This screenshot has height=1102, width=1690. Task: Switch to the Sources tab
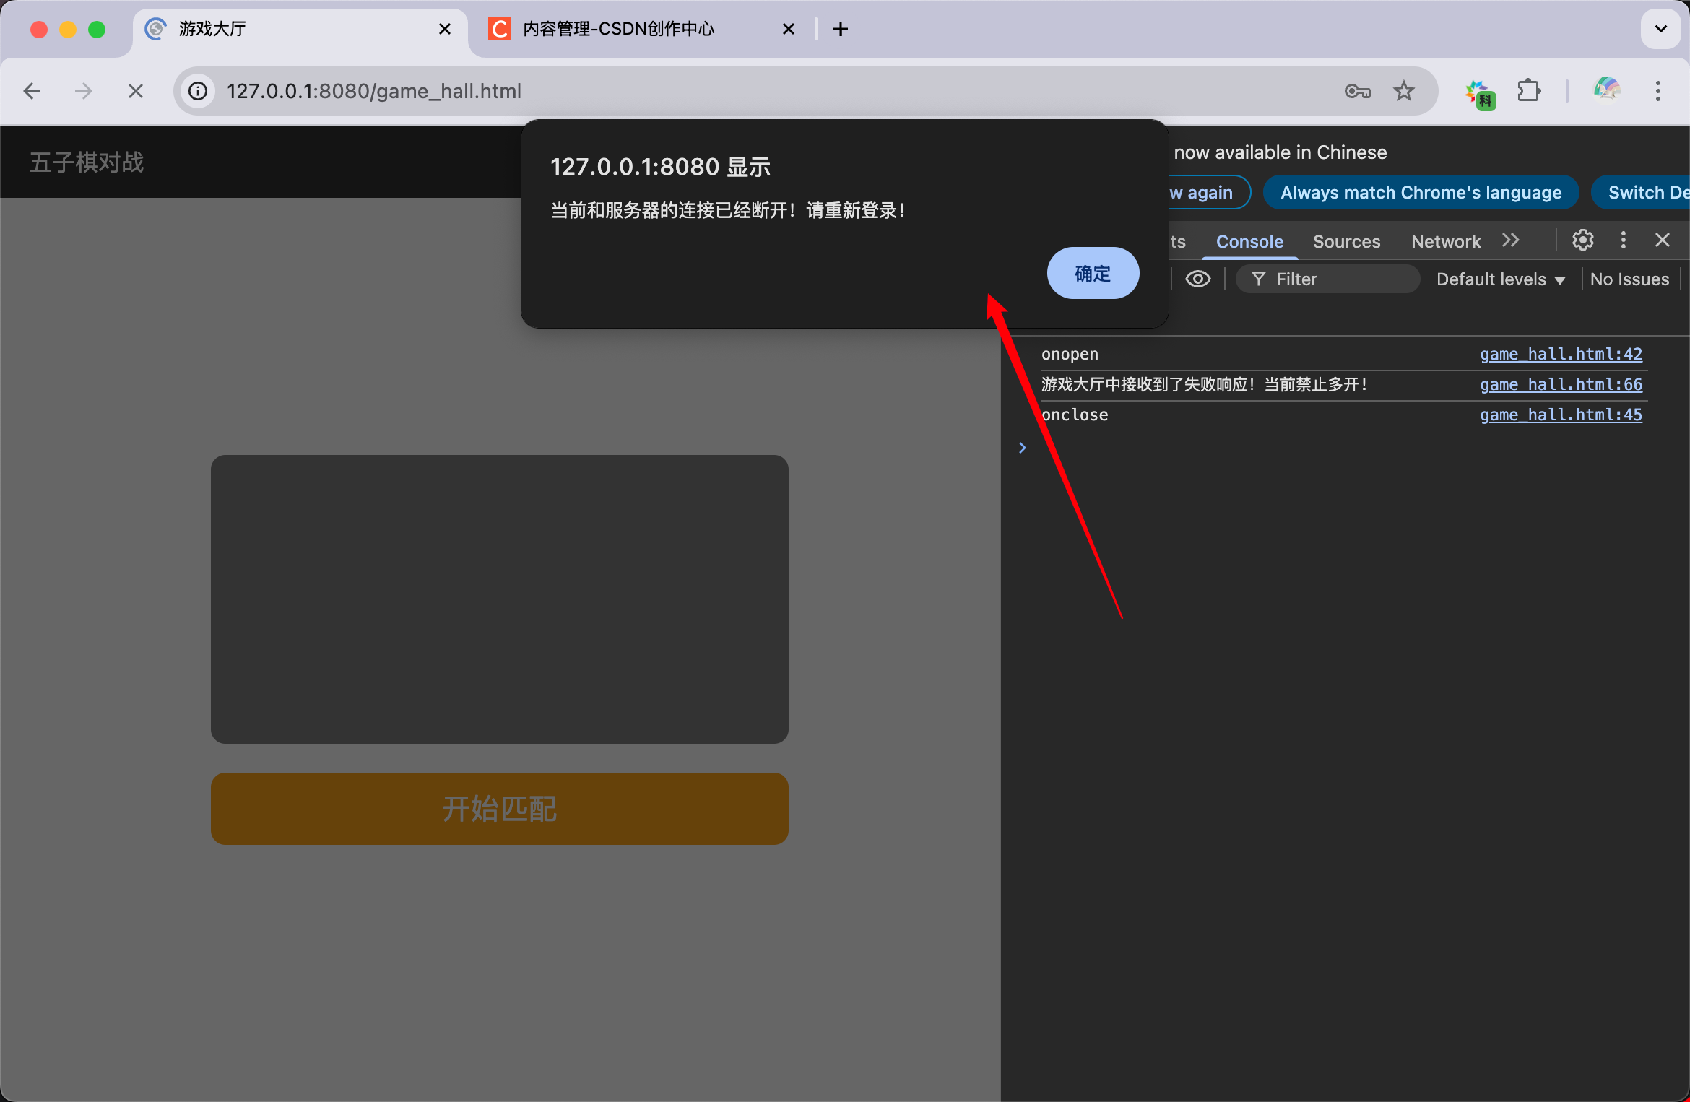[1346, 242]
